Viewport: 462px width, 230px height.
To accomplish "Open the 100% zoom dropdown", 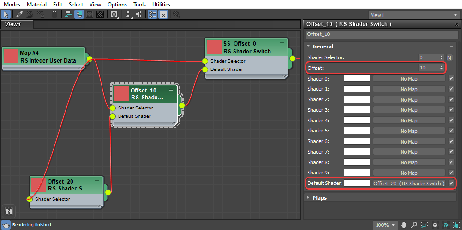I will click(x=385, y=225).
